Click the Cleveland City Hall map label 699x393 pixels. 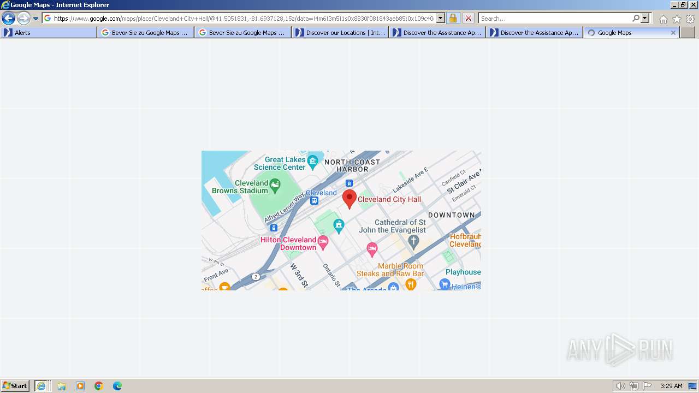tap(389, 200)
